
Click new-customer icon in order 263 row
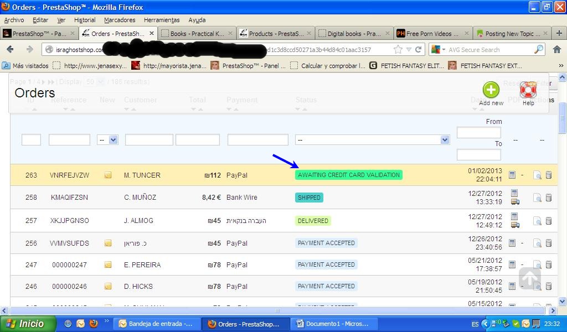pos(108,175)
